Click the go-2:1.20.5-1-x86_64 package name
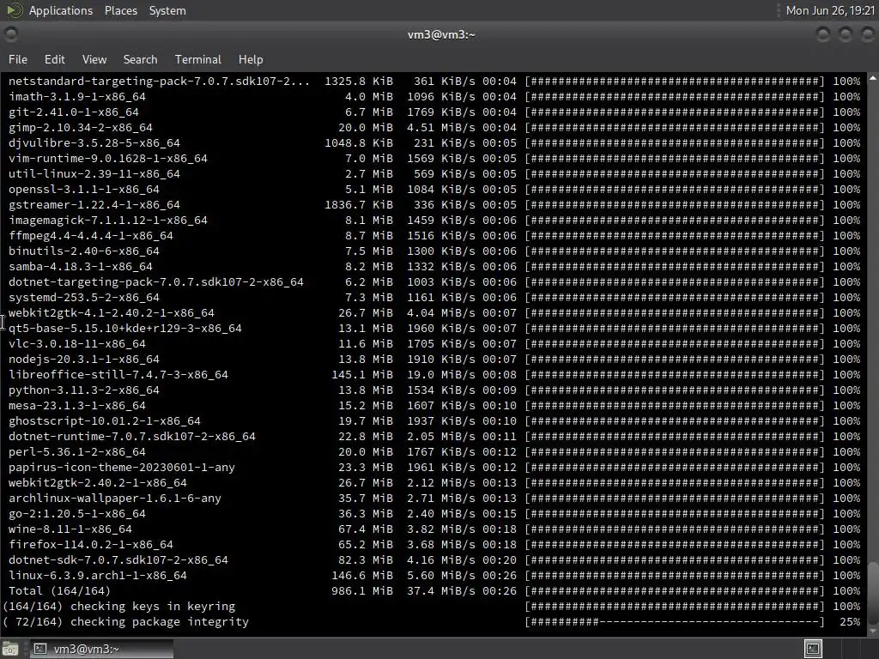This screenshot has width=879, height=659. [76, 514]
